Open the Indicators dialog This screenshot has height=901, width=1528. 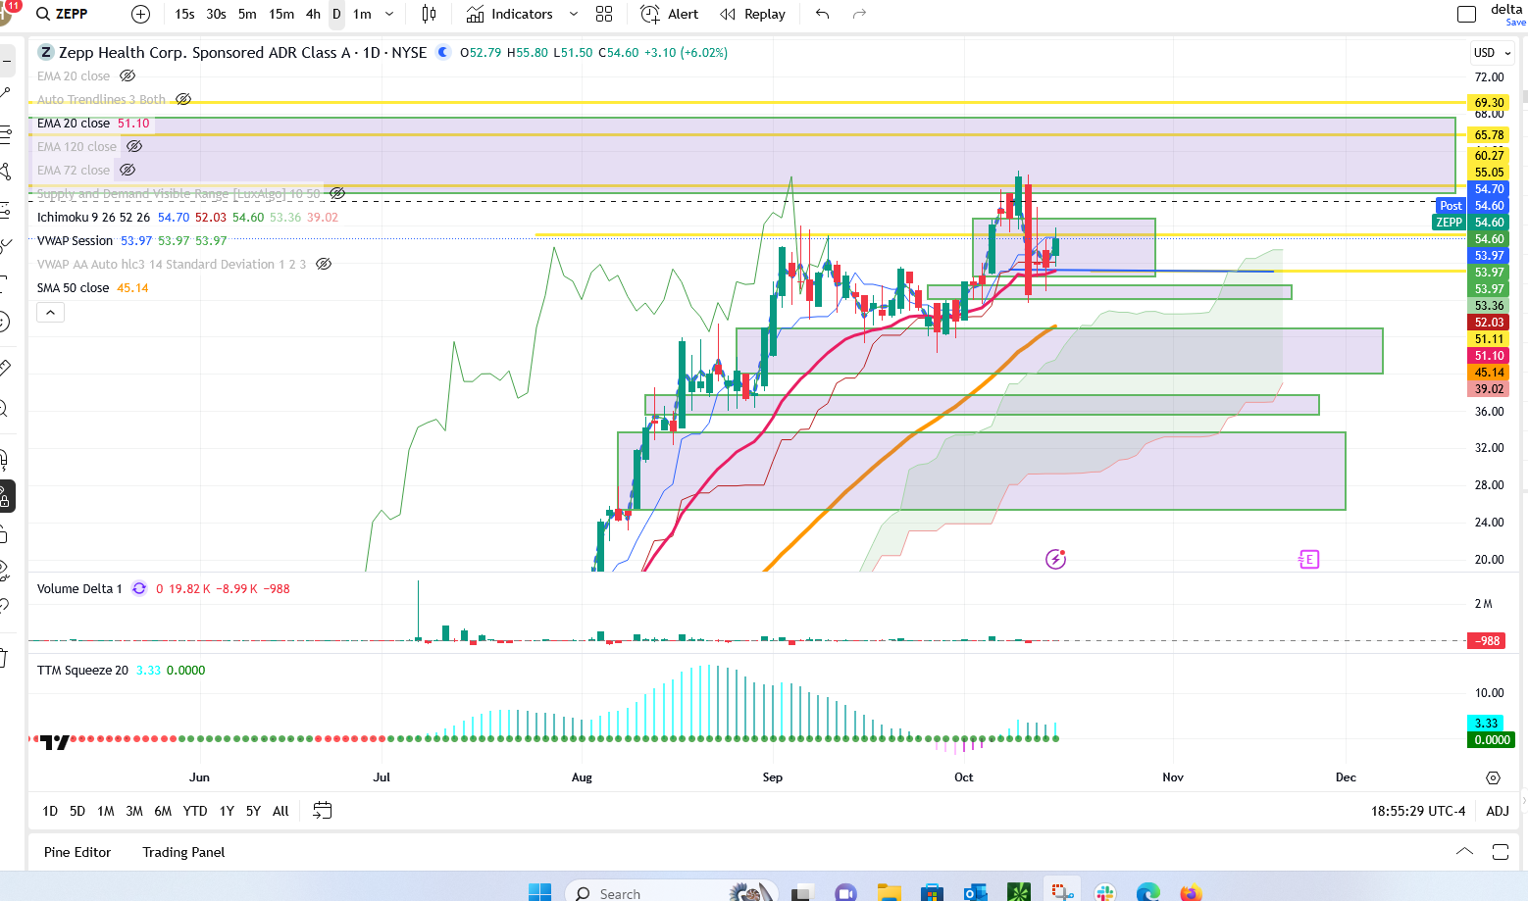point(510,14)
